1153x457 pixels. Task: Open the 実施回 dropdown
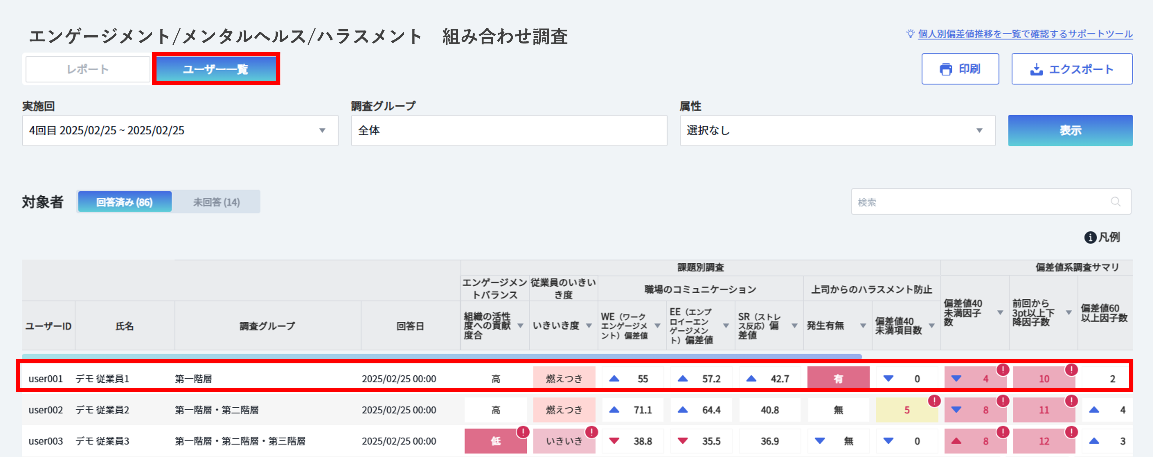[x=180, y=130]
